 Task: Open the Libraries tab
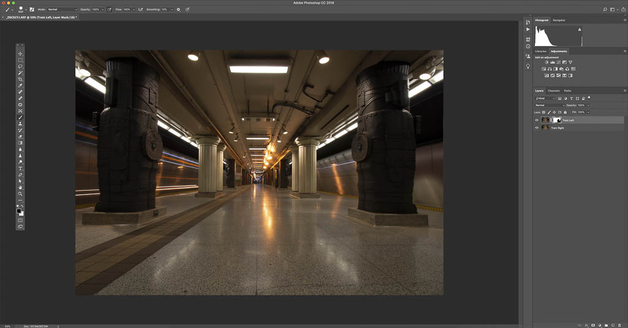[540, 51]
